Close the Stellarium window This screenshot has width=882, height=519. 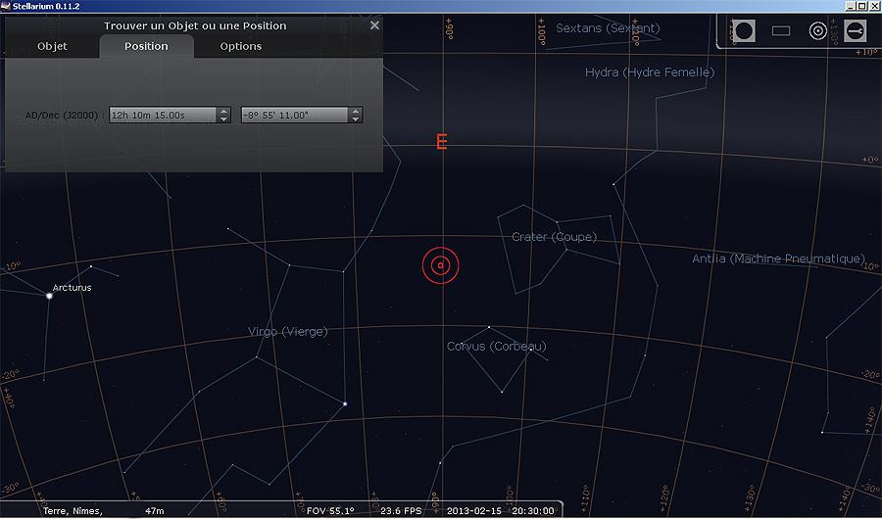[x=874, y=6]
